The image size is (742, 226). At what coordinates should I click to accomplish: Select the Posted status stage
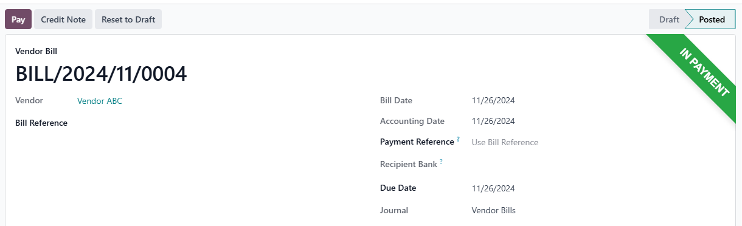(x=712, y=19)
